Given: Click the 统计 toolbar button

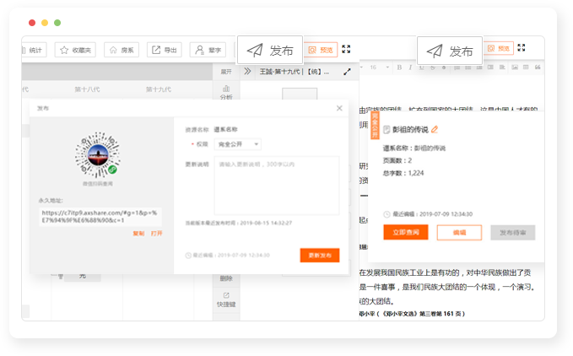Looking at the screenshot, I should pos(35,50).
